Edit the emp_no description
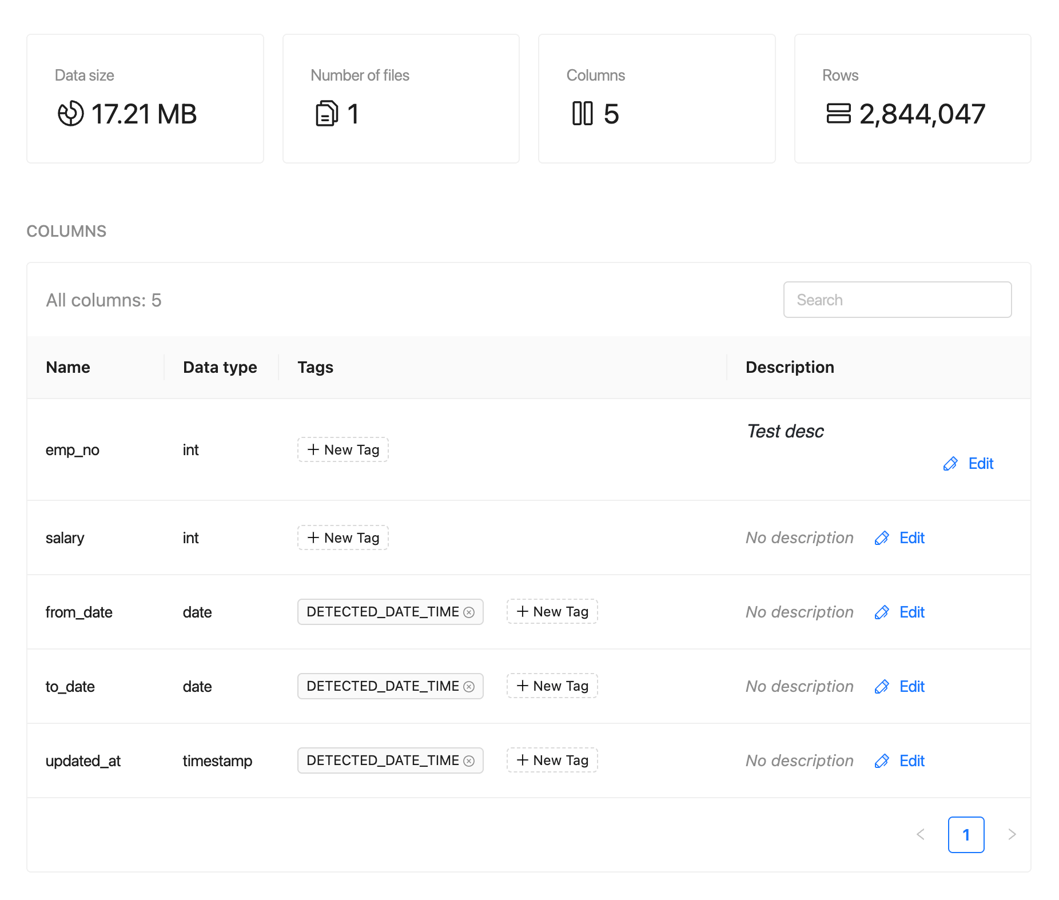The width and height of the screenshot is (1059, 900). 969,464
